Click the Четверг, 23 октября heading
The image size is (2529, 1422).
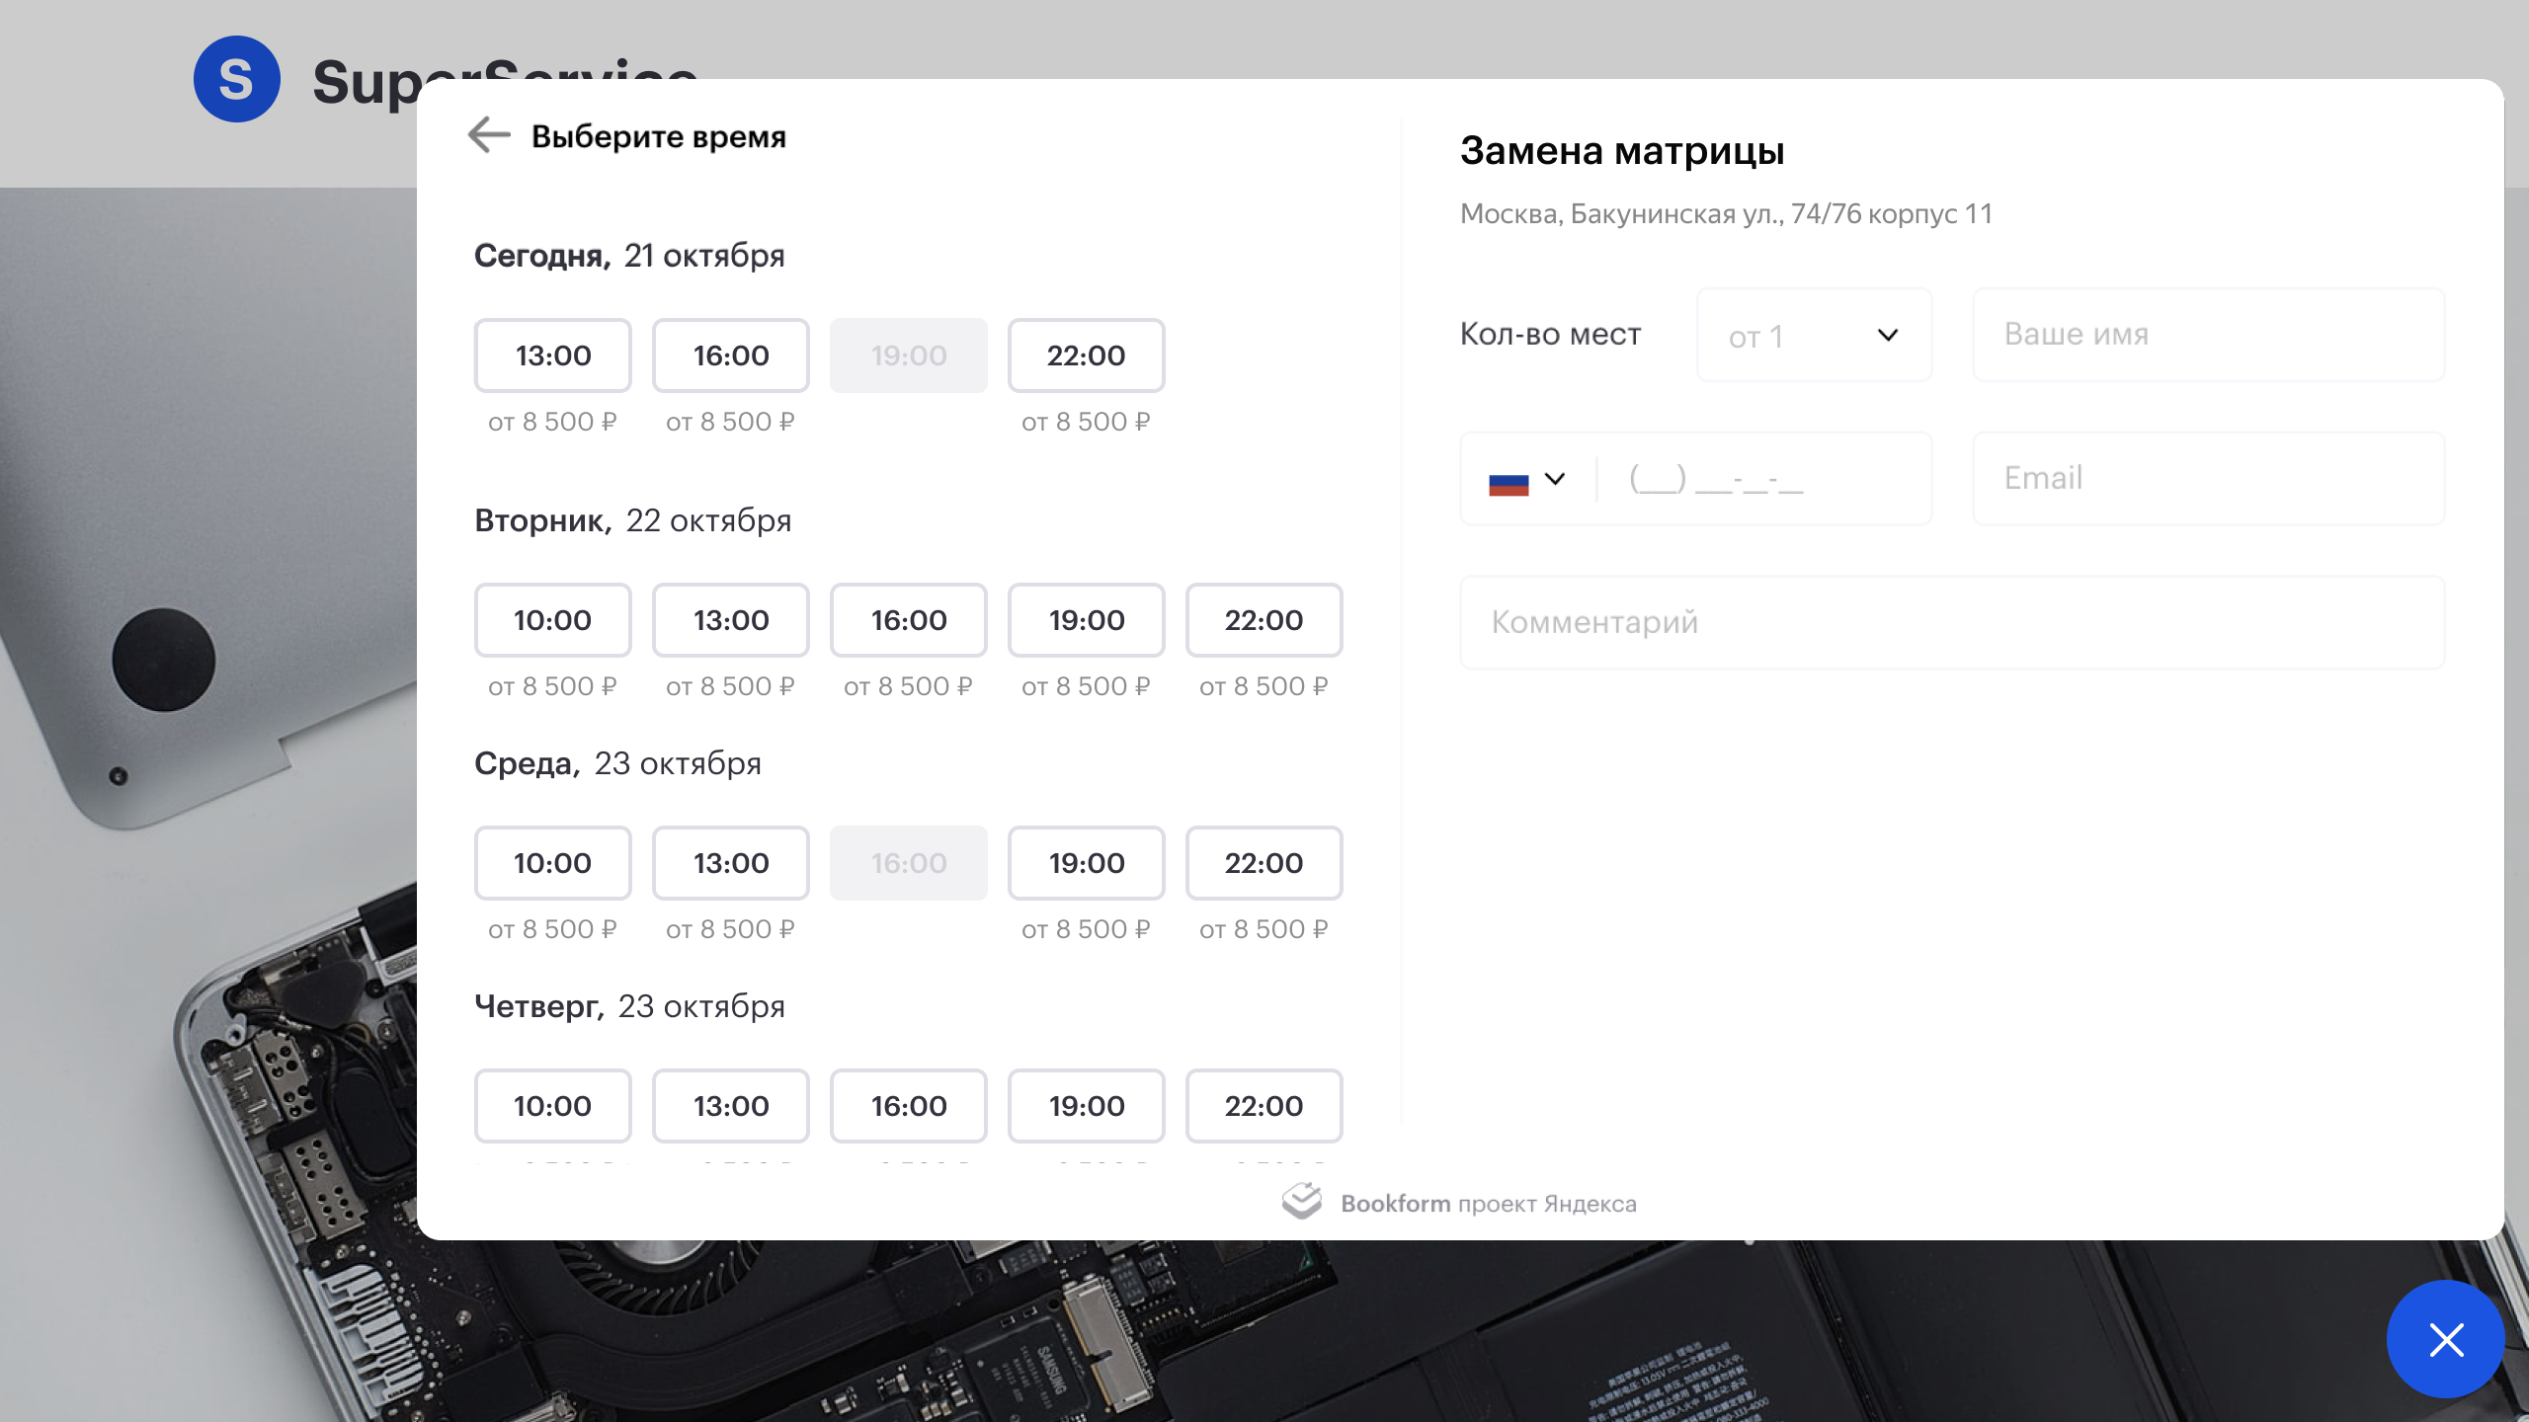click(629, 1006)
